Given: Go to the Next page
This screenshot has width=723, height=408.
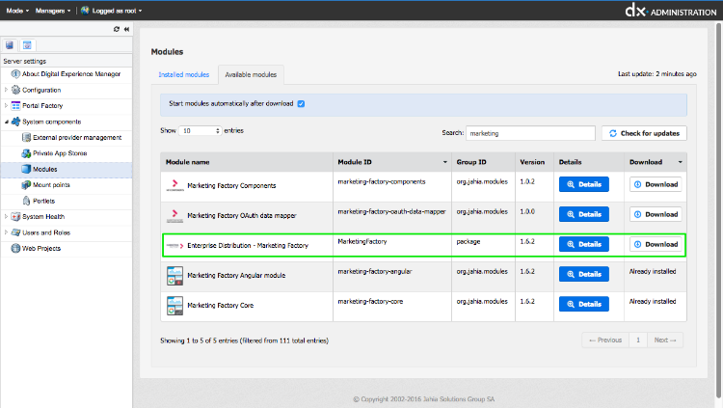Looking at the screenshot, I should (665, 340).
